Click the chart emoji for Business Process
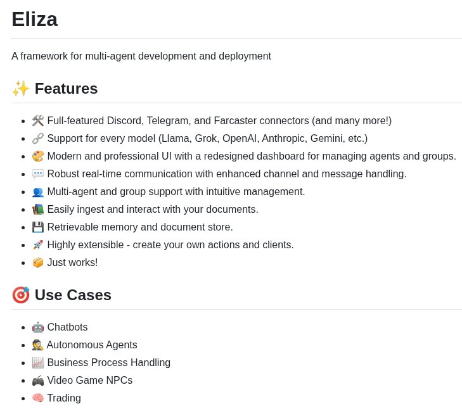 click(38, 363)
